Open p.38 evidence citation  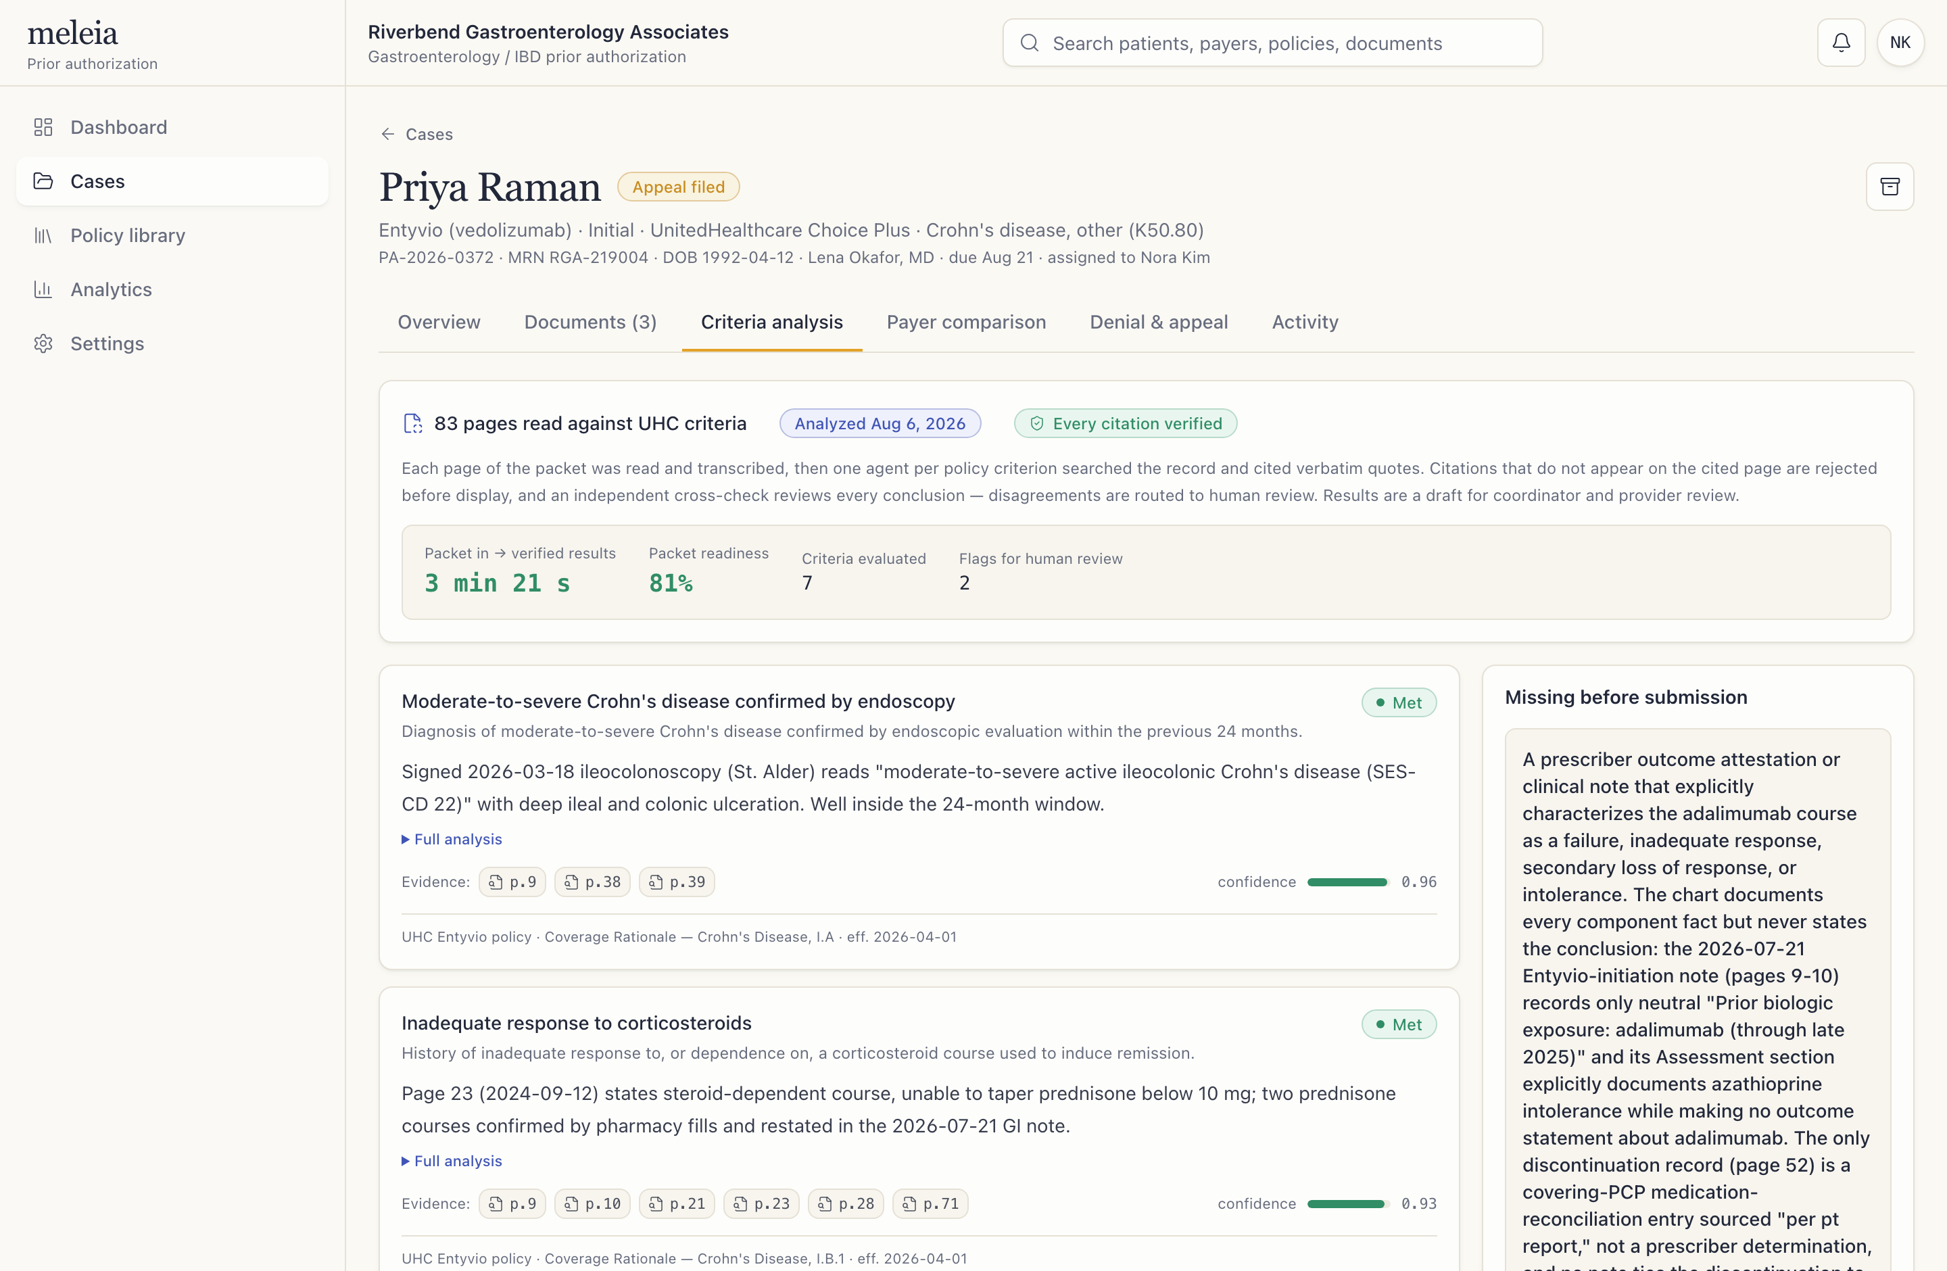pos(592,882)
